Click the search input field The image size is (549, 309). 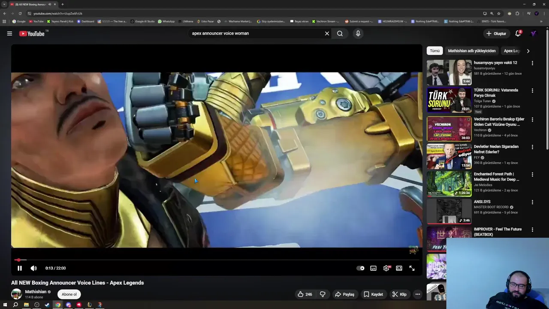tap(255, 33)
